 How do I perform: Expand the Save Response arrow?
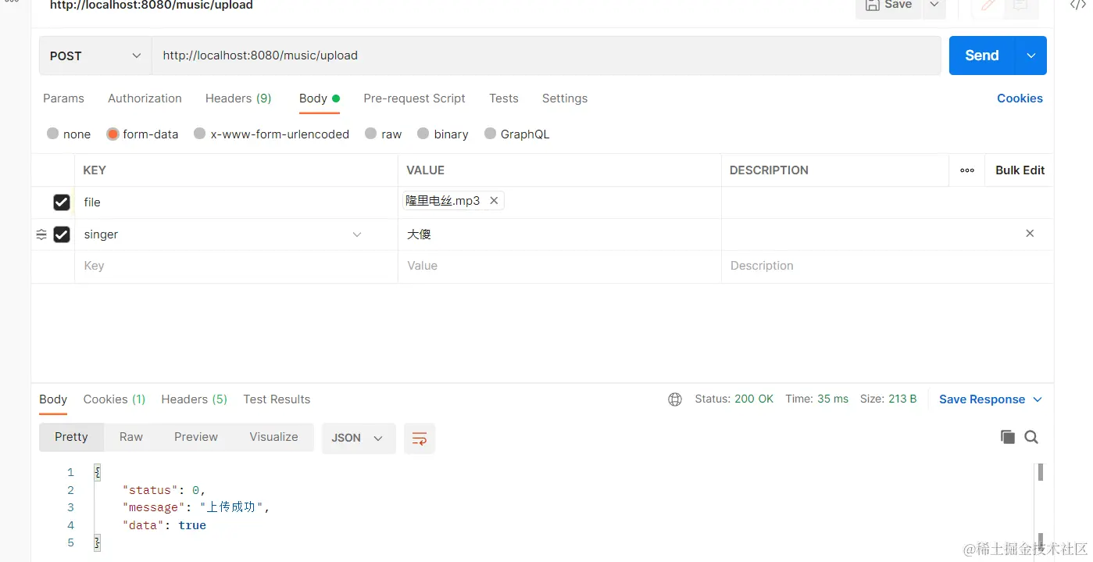tap(1038, 399)
